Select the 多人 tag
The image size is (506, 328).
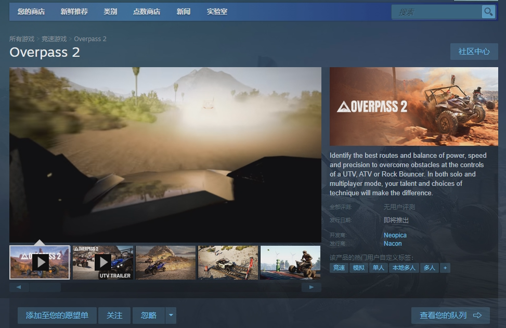[x=429, y=268]
